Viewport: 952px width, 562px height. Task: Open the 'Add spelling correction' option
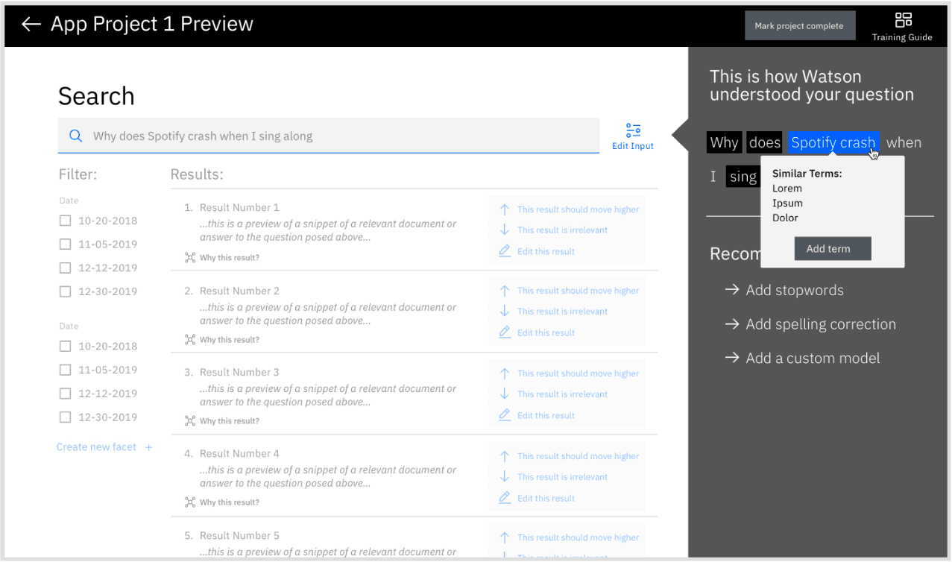(x=821, y=324)
